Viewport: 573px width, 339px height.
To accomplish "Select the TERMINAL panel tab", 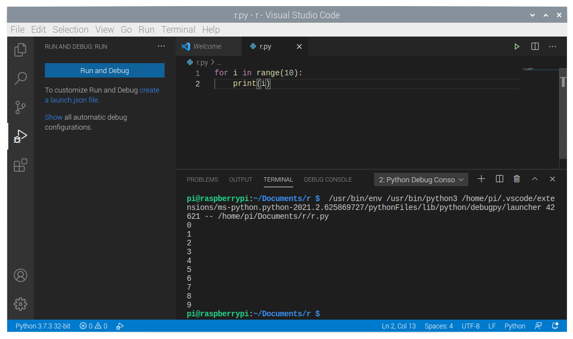I will point(278,179).
